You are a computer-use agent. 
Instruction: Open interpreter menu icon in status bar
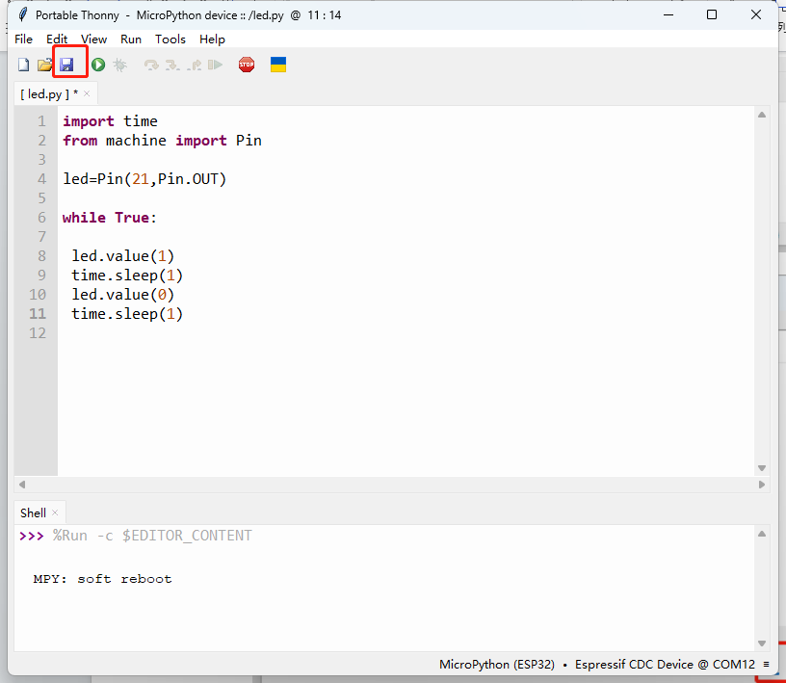pyautogui.click(x=766, y=664)
